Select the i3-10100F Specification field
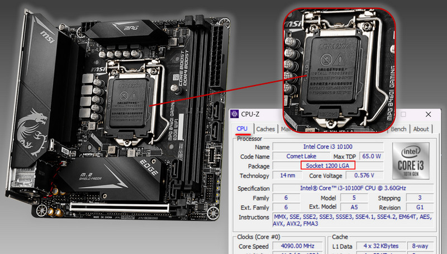Viewport: 447px width, 254px height. click(x=353, y=188)
